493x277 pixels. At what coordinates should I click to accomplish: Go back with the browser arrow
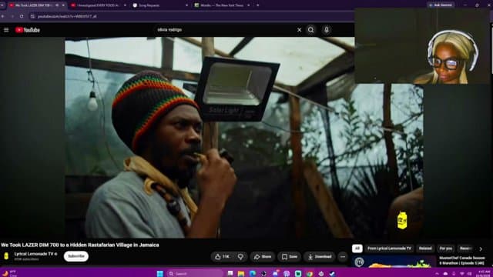pos(3,16)
